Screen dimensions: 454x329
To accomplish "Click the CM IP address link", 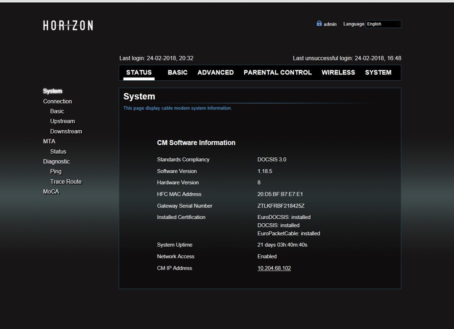I will pyautogui.click(x=274, y=268).
